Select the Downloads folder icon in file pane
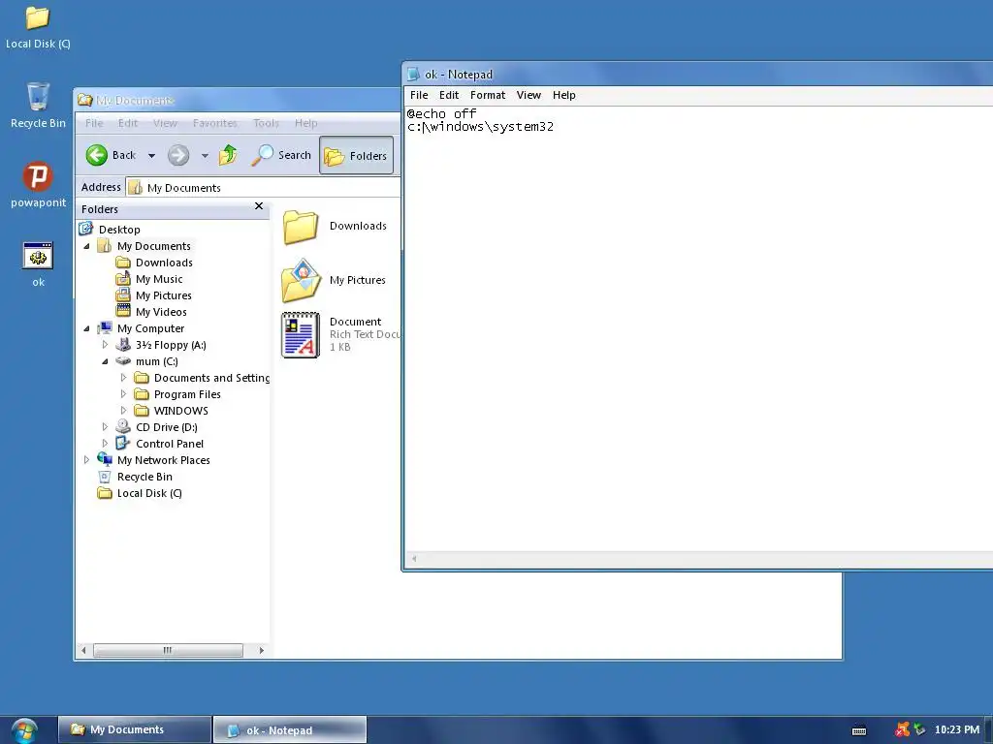Viewport: 993px width, 744px height. (x=301, y=227)
